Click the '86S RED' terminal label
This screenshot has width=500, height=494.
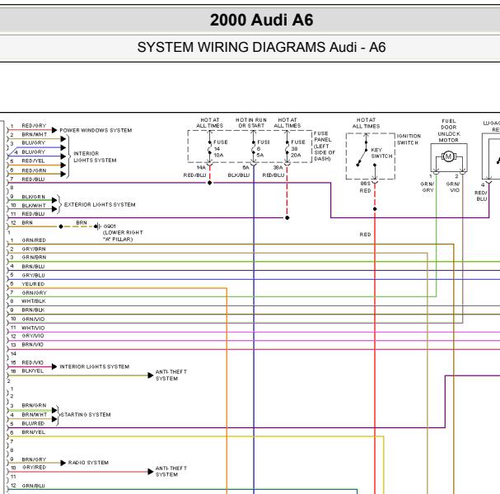[366, 187]
